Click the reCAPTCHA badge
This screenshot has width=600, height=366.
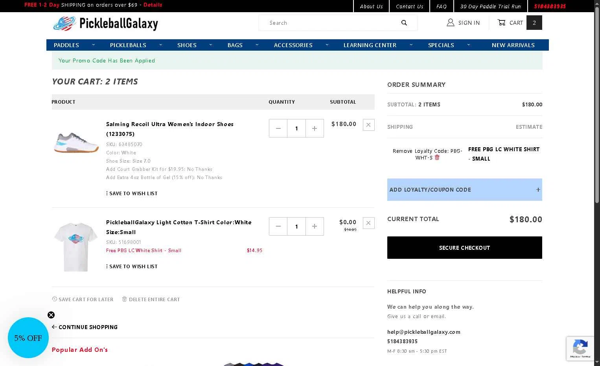click(580, 348)
